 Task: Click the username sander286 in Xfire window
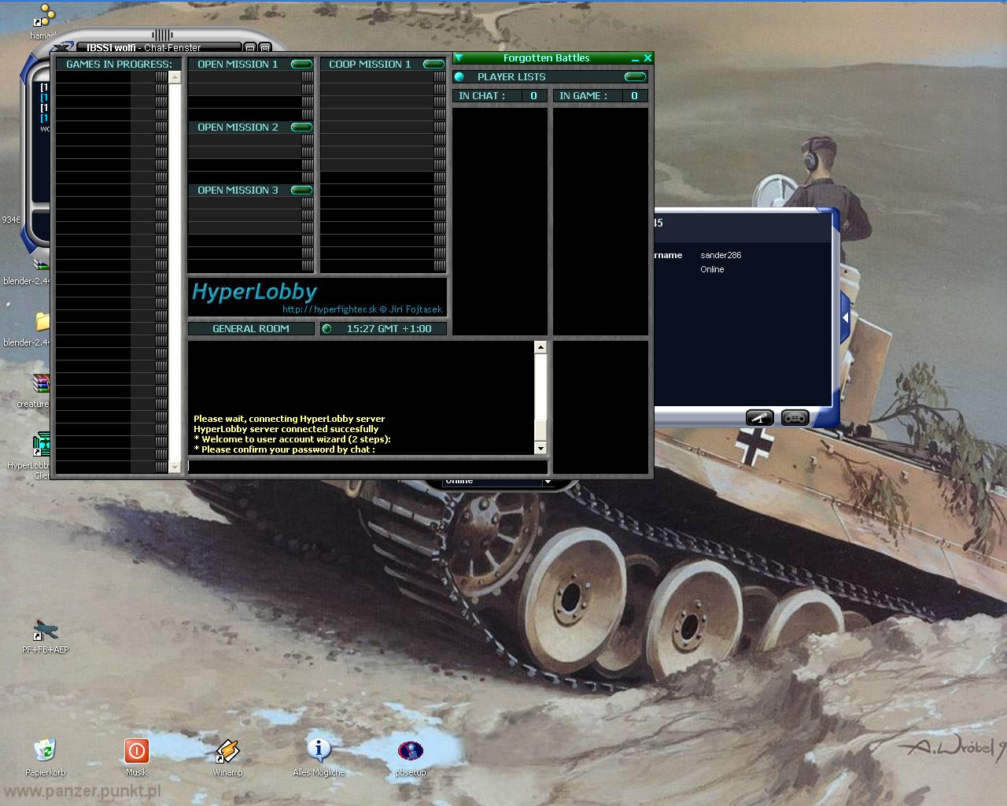click(721, 255)
